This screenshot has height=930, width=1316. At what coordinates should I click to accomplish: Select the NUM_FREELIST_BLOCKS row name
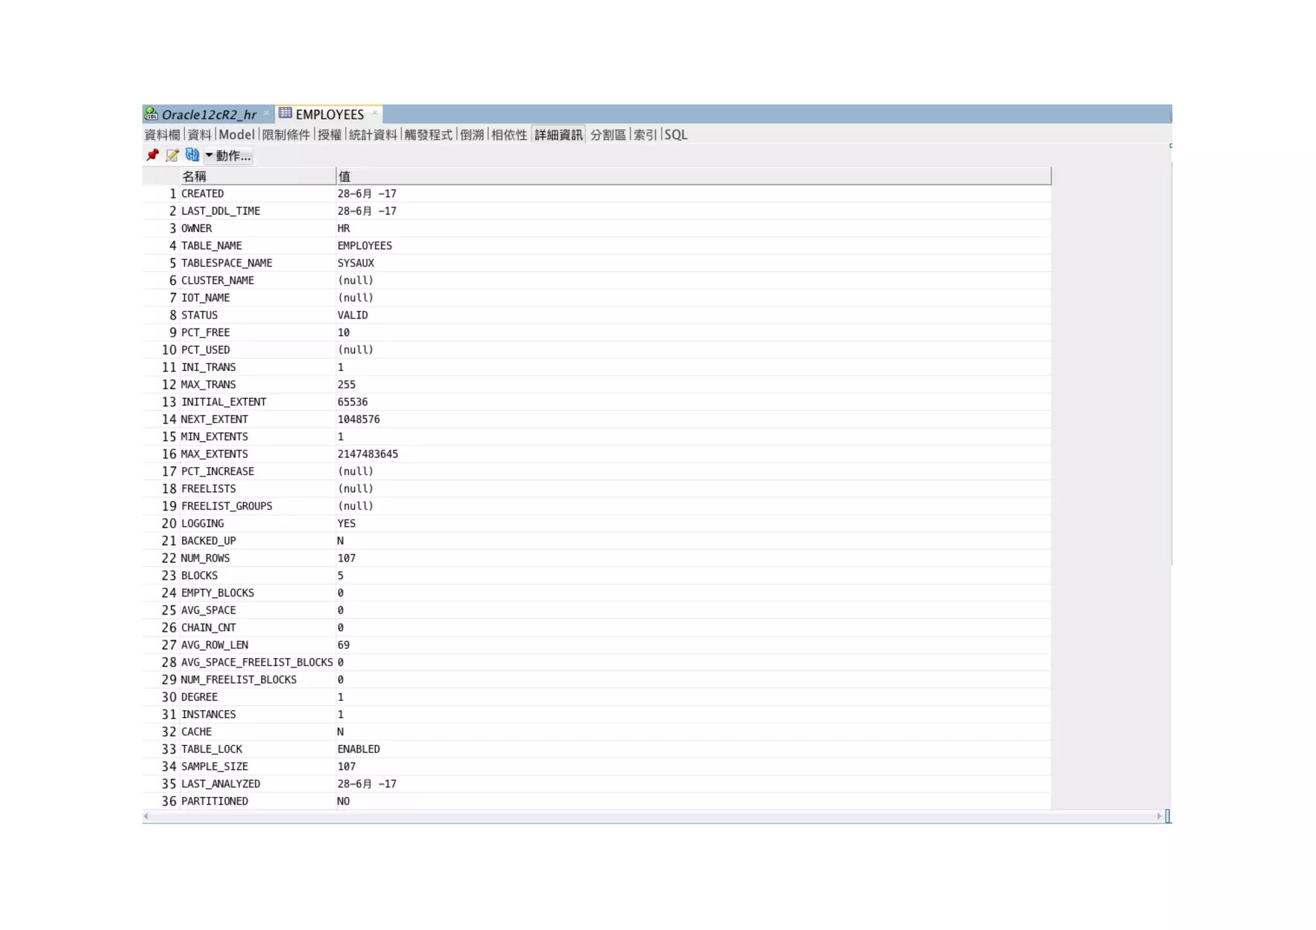point(239,679)
